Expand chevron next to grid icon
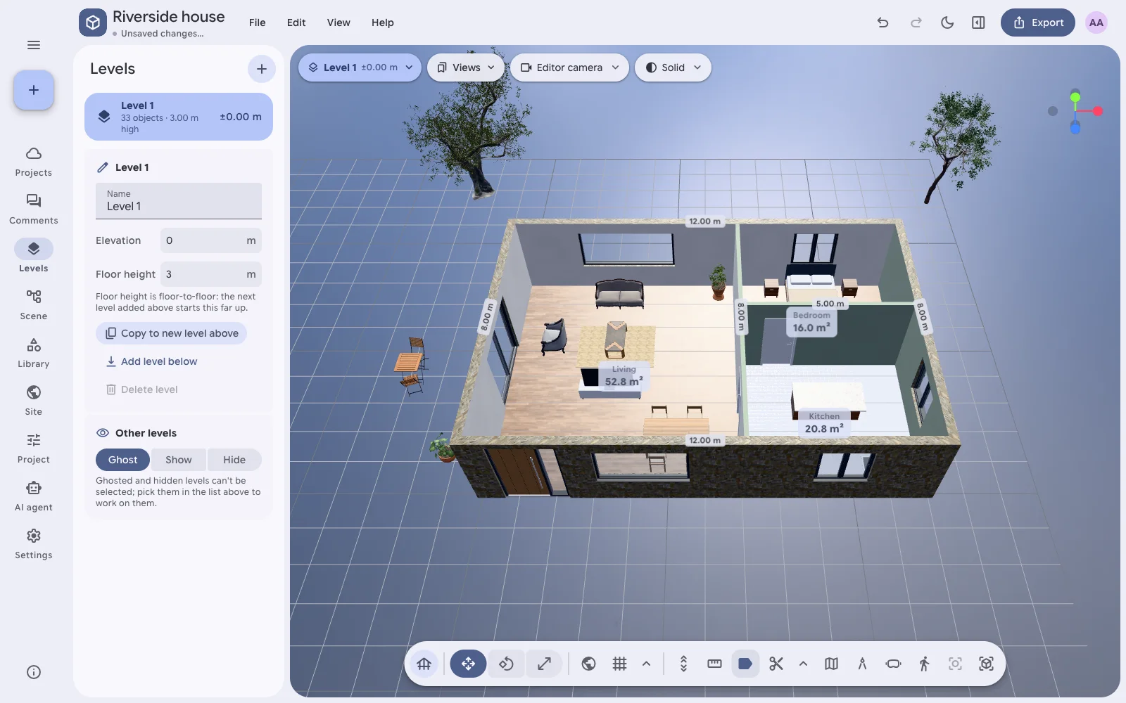 pyautogui.click(x=646, y=664)
